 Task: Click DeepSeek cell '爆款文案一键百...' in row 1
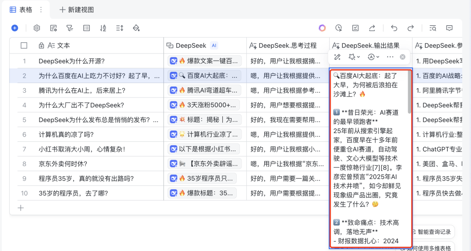205,61
